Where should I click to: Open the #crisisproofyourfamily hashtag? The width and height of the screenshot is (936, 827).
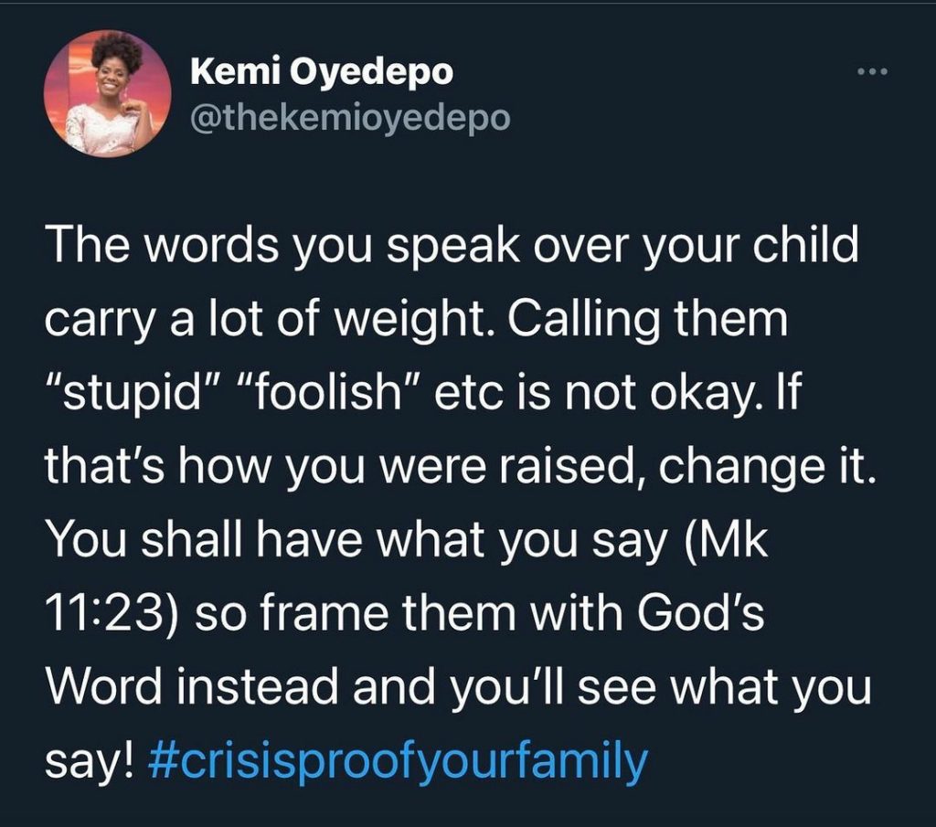pos(396,759)
